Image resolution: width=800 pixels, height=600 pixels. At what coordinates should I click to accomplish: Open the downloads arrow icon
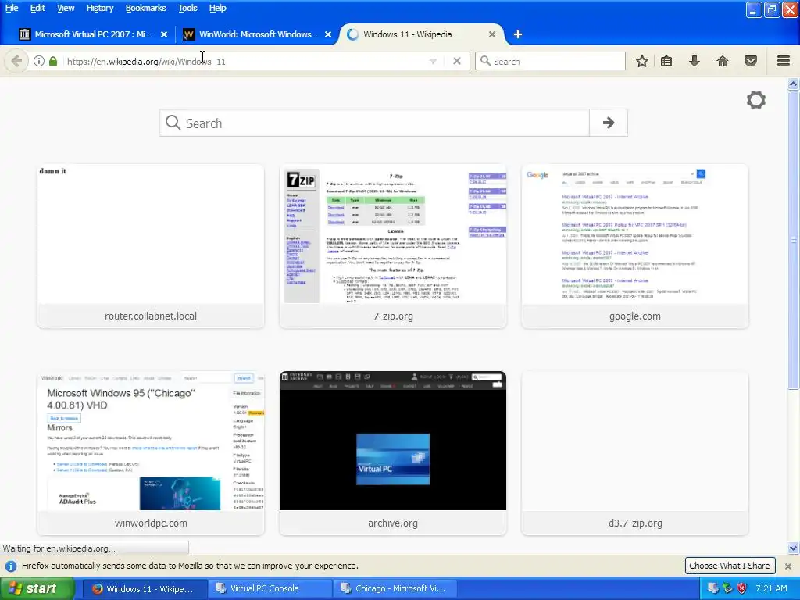(x=695, y=61)
